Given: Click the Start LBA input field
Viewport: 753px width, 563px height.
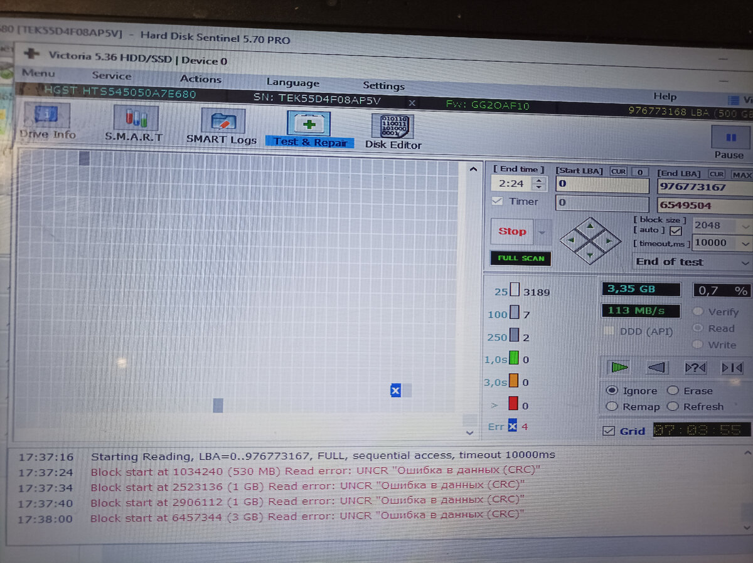Looking at the screenshot, I should click(602, 185).
